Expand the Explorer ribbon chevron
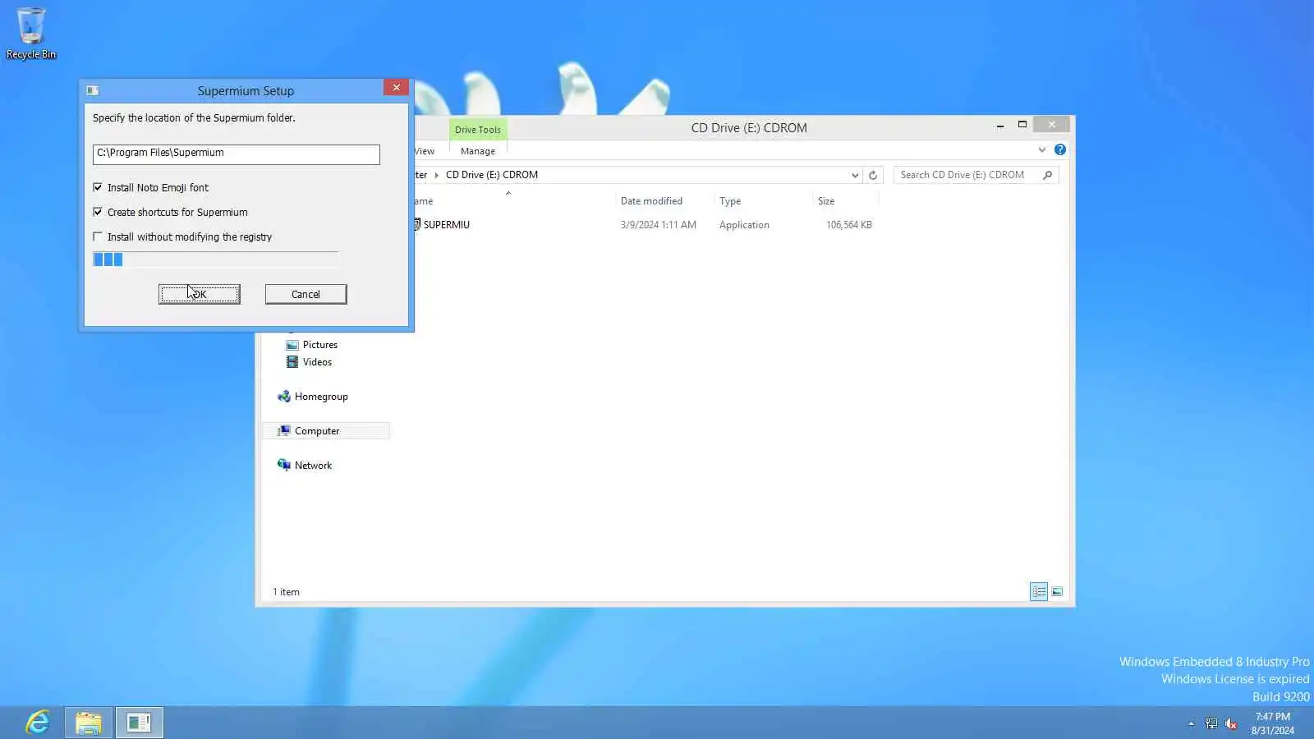The image size is (1314, 739). 1042,149
